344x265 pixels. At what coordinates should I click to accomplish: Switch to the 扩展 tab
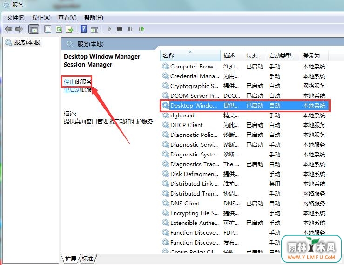70,258
